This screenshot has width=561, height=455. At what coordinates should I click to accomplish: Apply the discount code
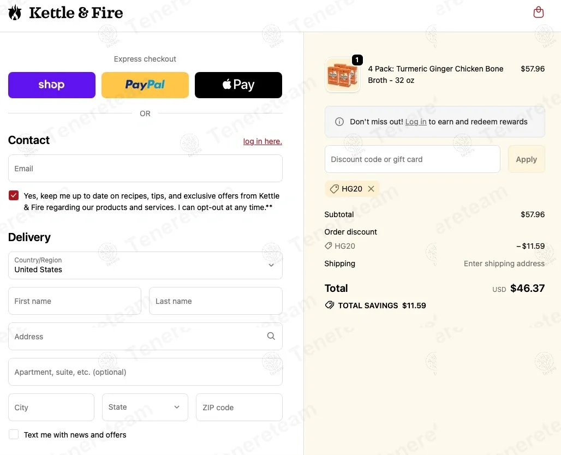click(526, 159)
